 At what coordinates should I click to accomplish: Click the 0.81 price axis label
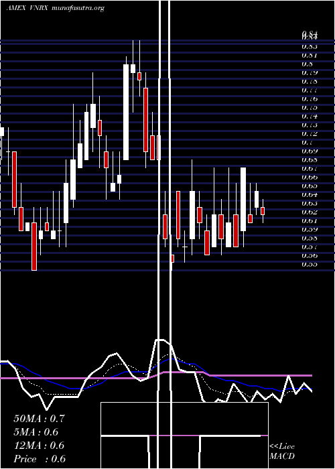(x=310, y=55)
